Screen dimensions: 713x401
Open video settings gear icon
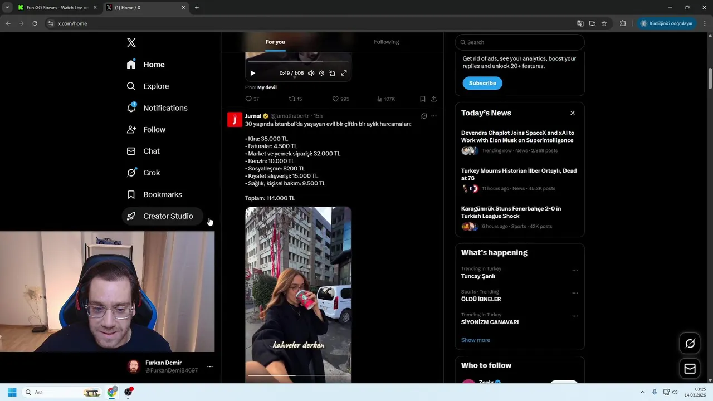click(x=321, y=73)
